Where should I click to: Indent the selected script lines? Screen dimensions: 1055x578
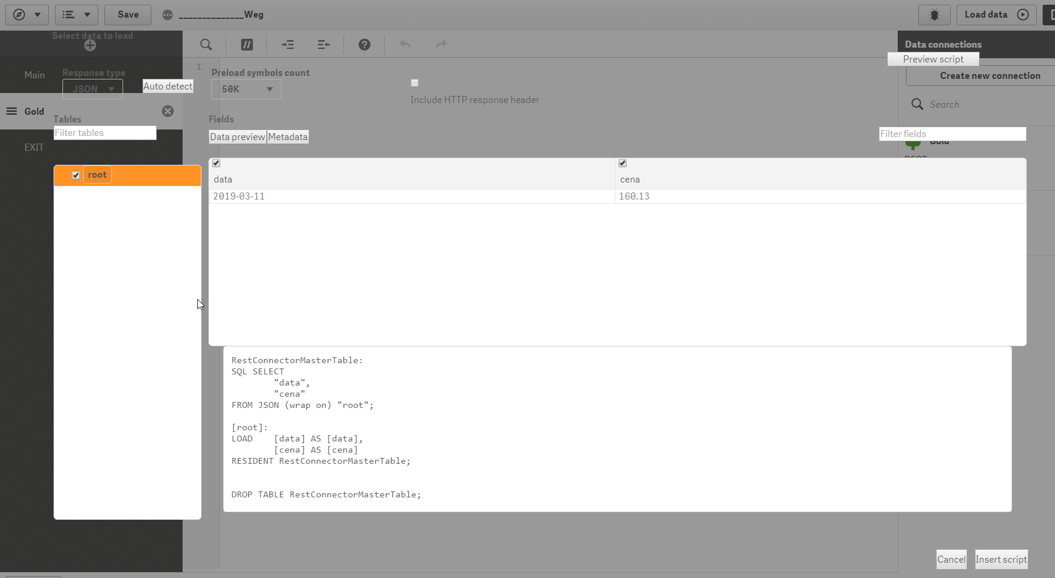(x=288, y=45)
